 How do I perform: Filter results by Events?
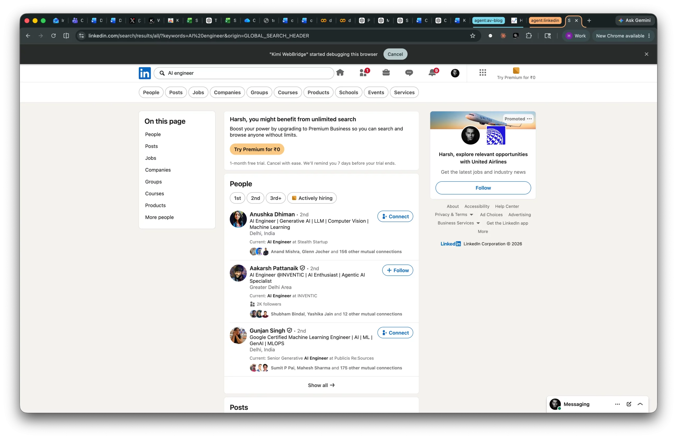(376, 92)
